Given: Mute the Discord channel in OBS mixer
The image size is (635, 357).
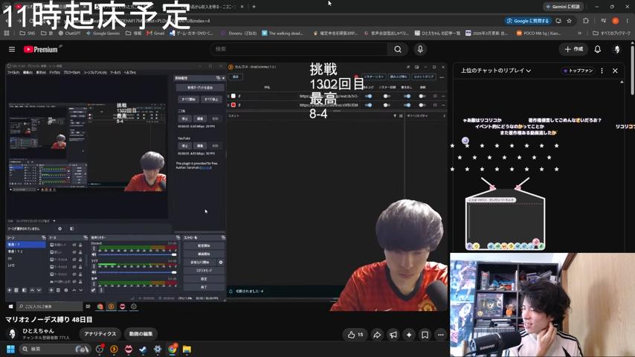Looking at the screenshot, I should [94, 254].
